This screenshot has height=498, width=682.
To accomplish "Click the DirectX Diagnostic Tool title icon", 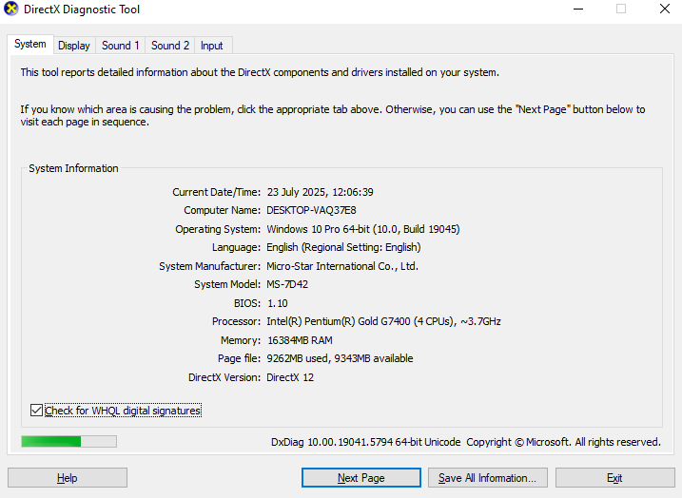I will (10, 9).
